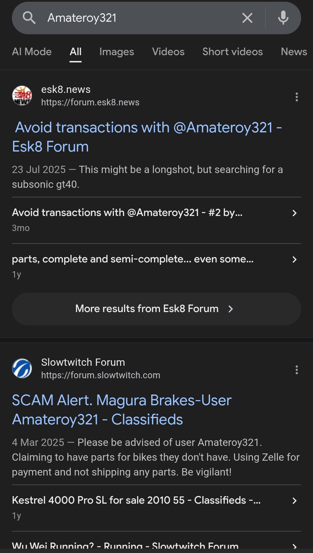Viewport: 313px width, 553px height.
Task: Open the News tab
Action: coord(294,52)
